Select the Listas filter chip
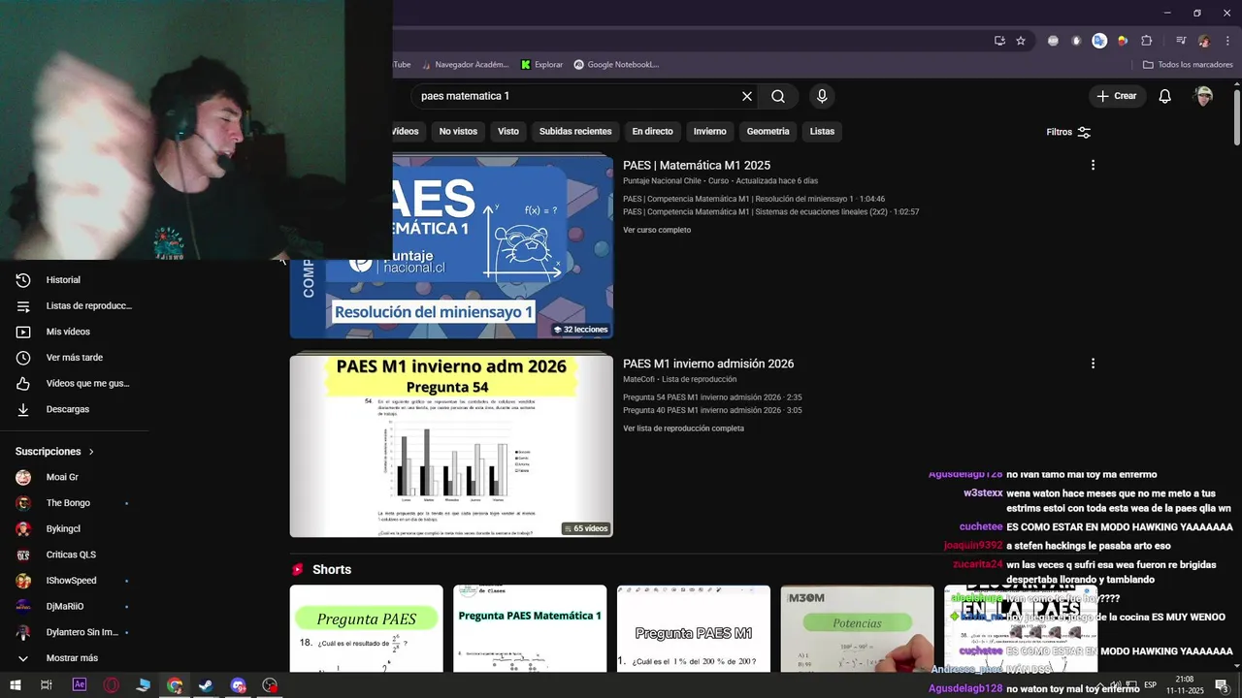1242x698 pixels. coord(822,131)
